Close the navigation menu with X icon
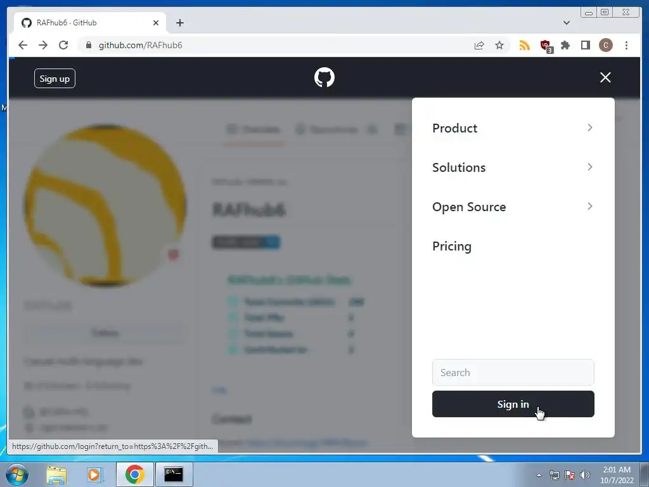 (x=605, y=77)
